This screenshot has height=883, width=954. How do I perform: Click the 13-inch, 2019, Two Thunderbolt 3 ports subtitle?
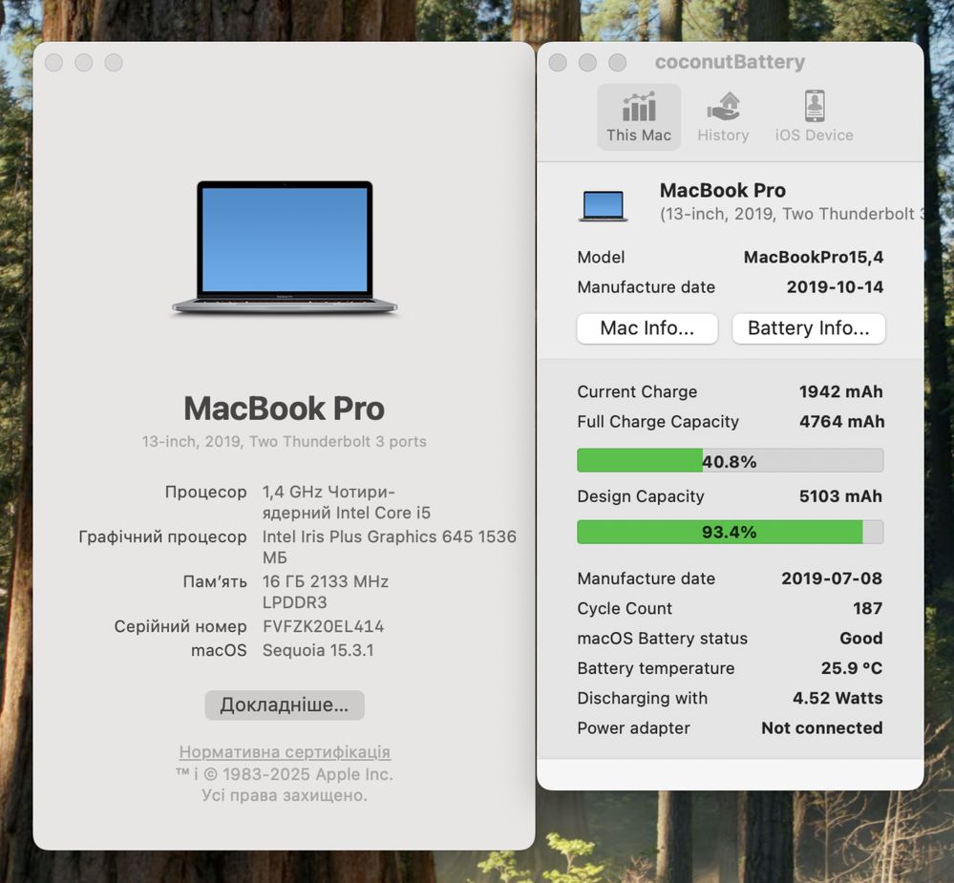[285, 441]
